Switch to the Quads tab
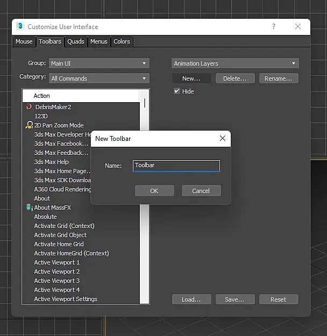 click(76, 41)
